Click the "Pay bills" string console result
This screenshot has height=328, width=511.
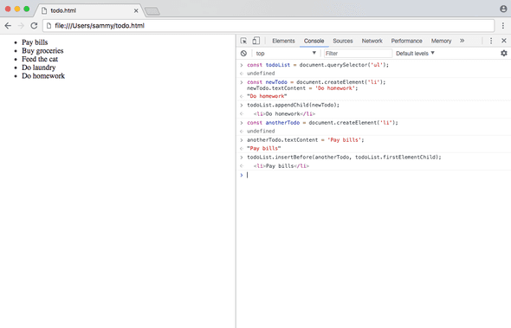[x=263, y=148]
